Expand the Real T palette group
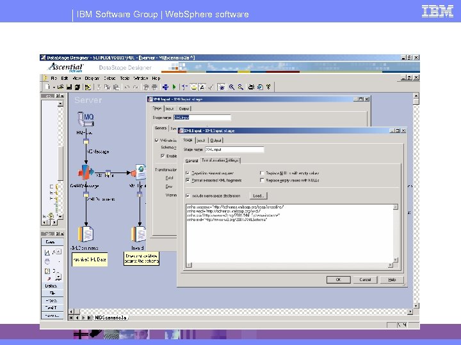461x345 pixels. click(x=53, y=308)
